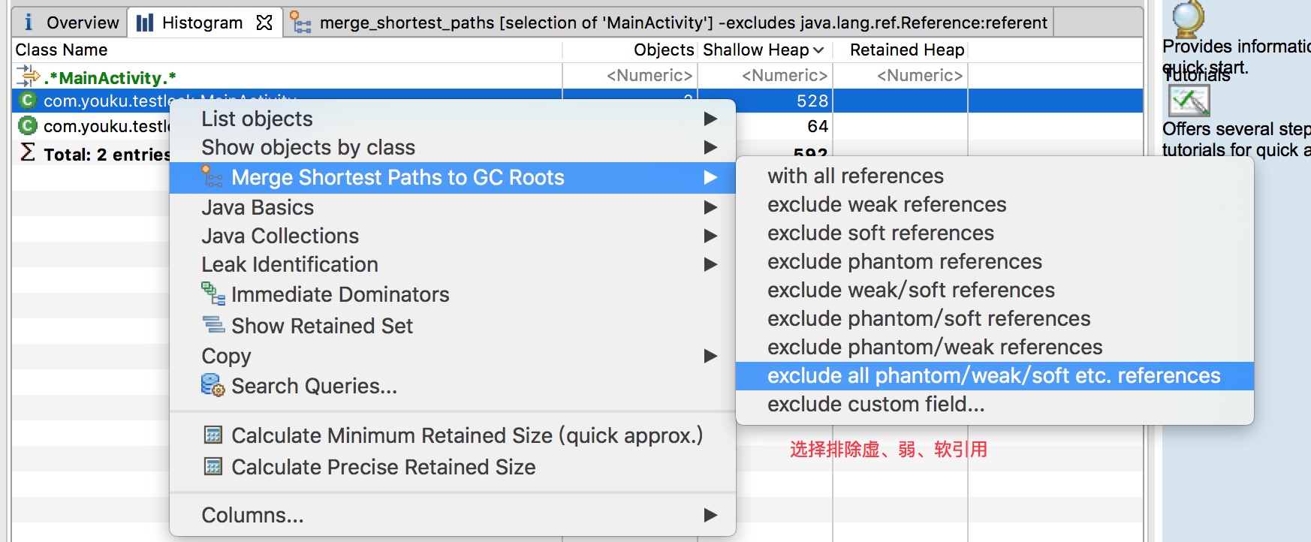Image resolution: width=1311 pixels, height=542 pixels.
Task: Click the magnifying glass icon in the side panel
Action: (x=1188, y=18)
